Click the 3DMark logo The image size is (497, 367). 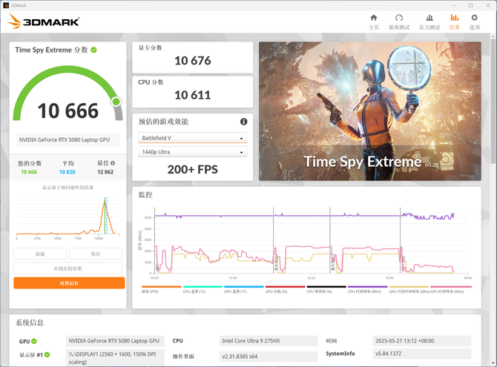[44, 22]
